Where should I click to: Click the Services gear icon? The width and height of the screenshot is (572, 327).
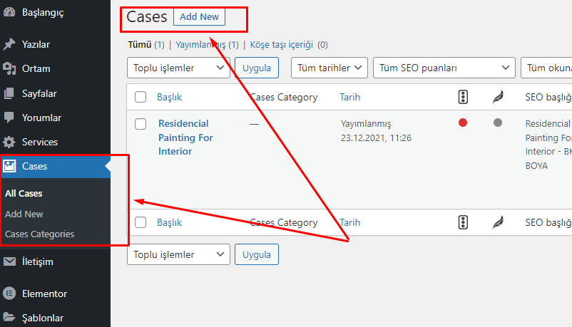point(9,142)
